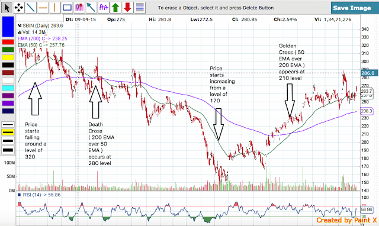
Task: Choose the third, thicker line width option
Action: click(x=8, y=141)
